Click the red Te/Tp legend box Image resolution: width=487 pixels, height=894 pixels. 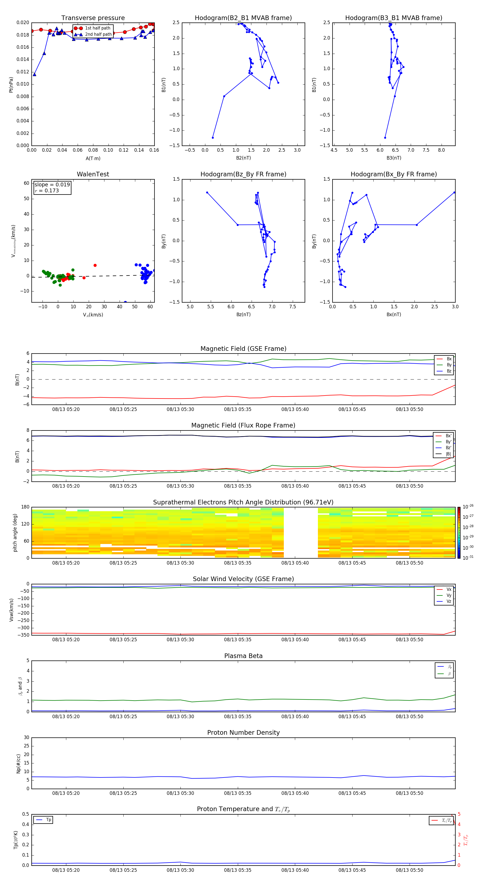441,820
